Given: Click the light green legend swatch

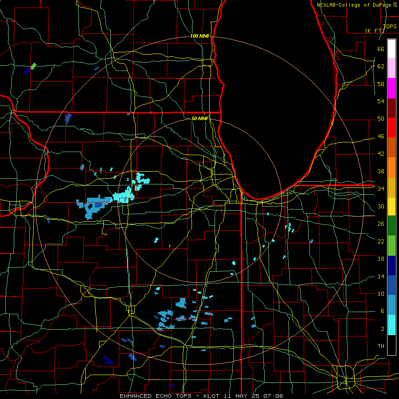Looking at the screenshot, I should click(391, 246).
